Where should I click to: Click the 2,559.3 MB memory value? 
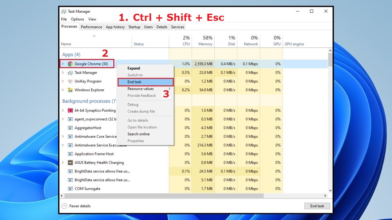(x=204, y=64)
